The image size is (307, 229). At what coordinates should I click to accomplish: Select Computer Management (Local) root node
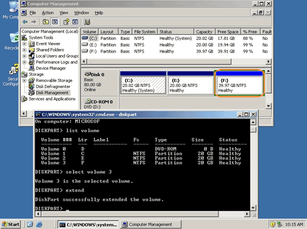pyautogui.click(x=50, y=31)
